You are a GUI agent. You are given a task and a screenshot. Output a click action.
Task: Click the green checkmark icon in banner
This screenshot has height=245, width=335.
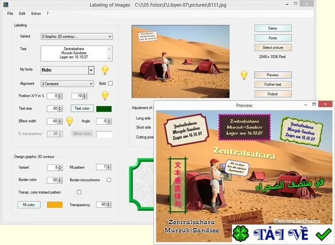323,234
